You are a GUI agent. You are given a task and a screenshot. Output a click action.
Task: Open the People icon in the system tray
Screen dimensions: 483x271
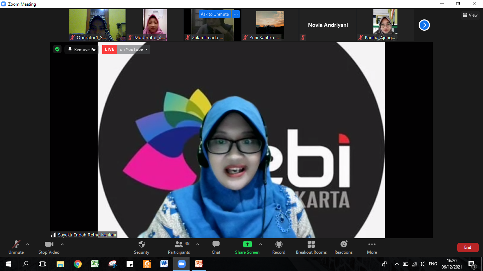click(x=384, y=264)
